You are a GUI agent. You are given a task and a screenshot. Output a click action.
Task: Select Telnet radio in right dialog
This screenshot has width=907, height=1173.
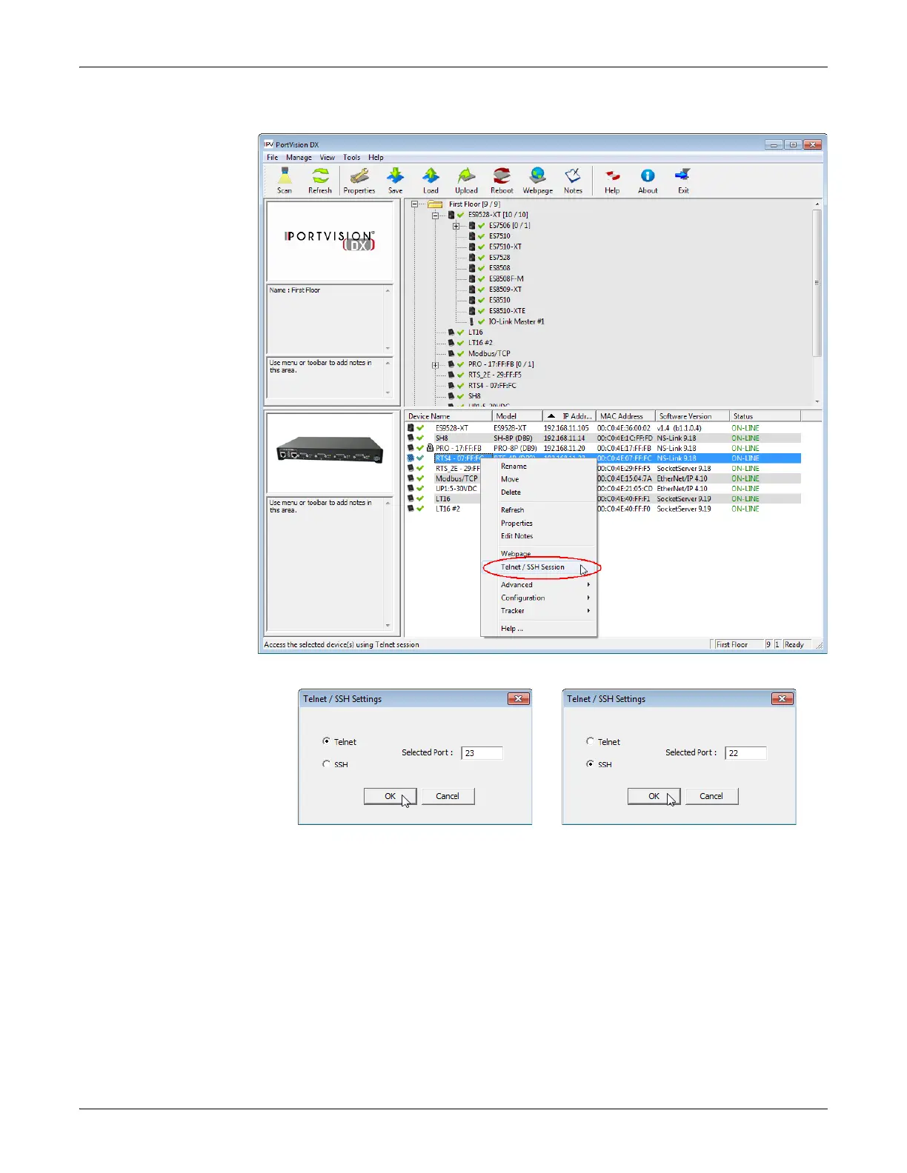[590, 741]
